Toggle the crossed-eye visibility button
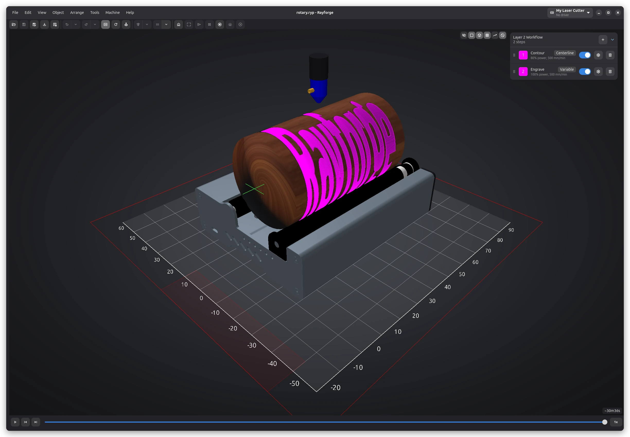The height and width of the screenshot is (437, 630). point(464,35)
